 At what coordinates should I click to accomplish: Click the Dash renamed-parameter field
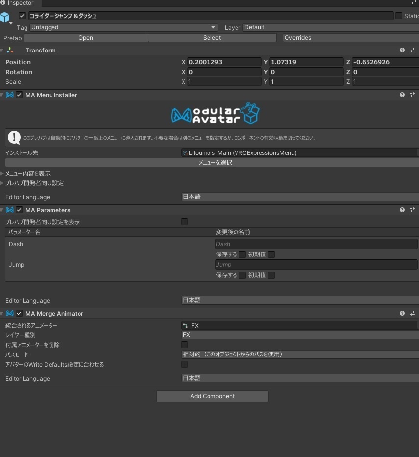click(x=316, y=244)
